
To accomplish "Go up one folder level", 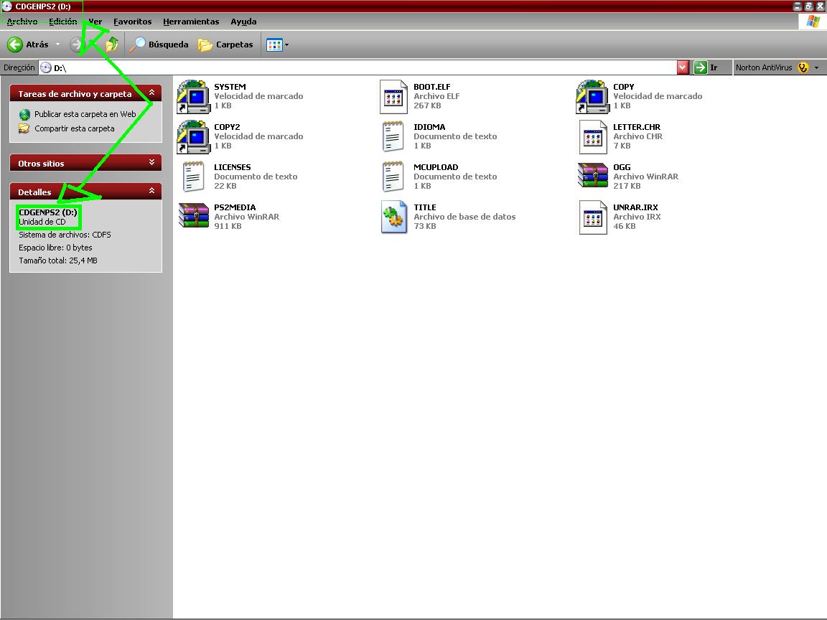I will pos(112,44).
